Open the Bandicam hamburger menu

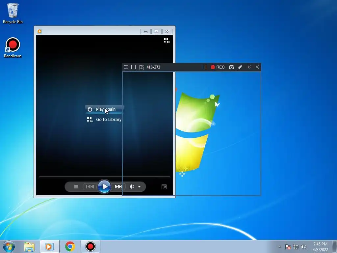[x=126, y=67]
